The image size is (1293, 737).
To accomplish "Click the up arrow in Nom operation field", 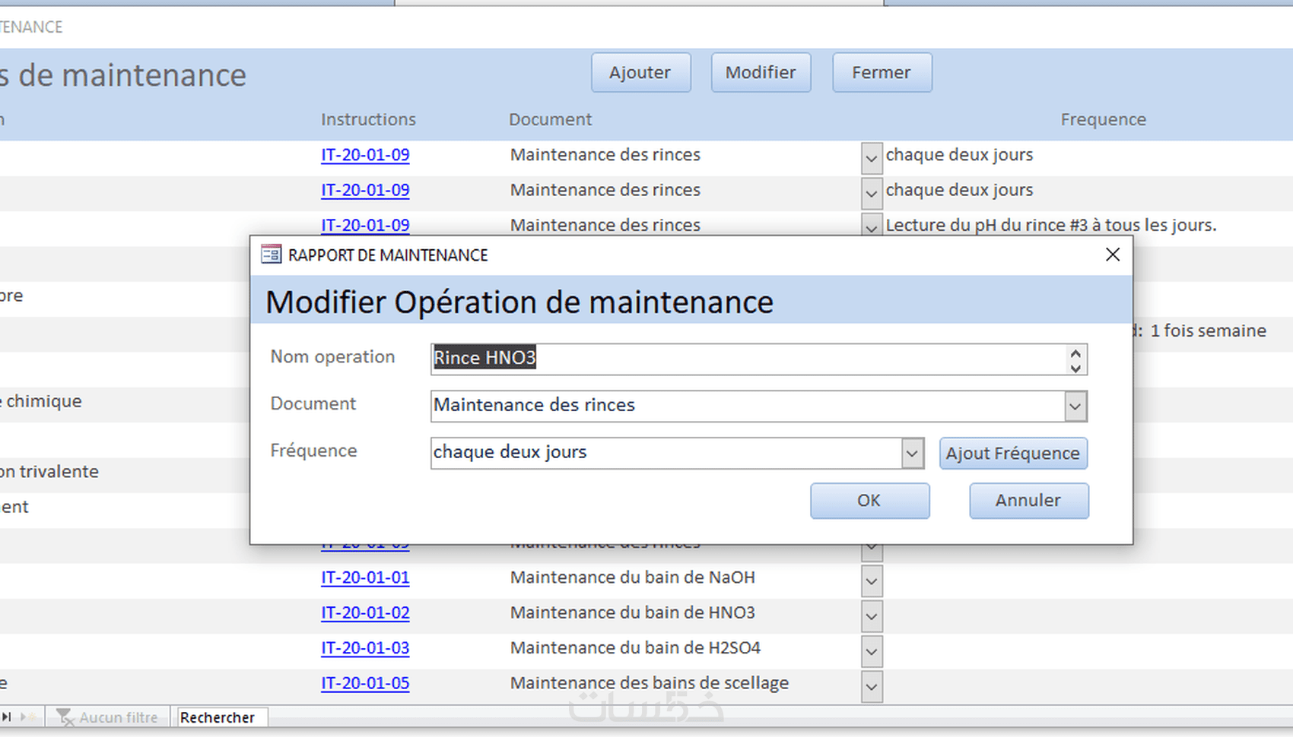I will (1075, 353).
